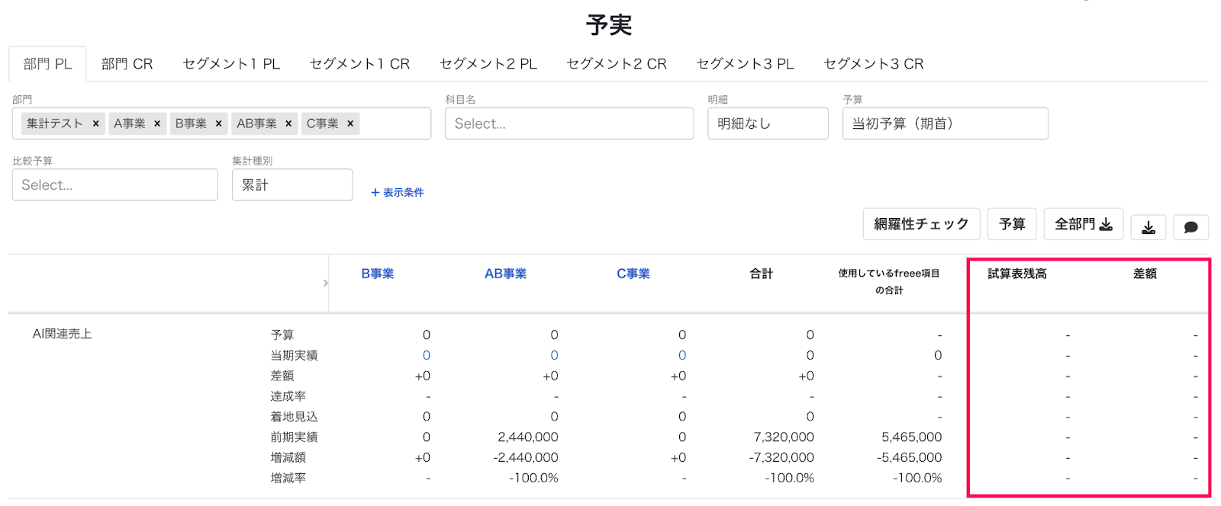
Task: Click the 当期実績 row label
Action: [x=294, y=355]
